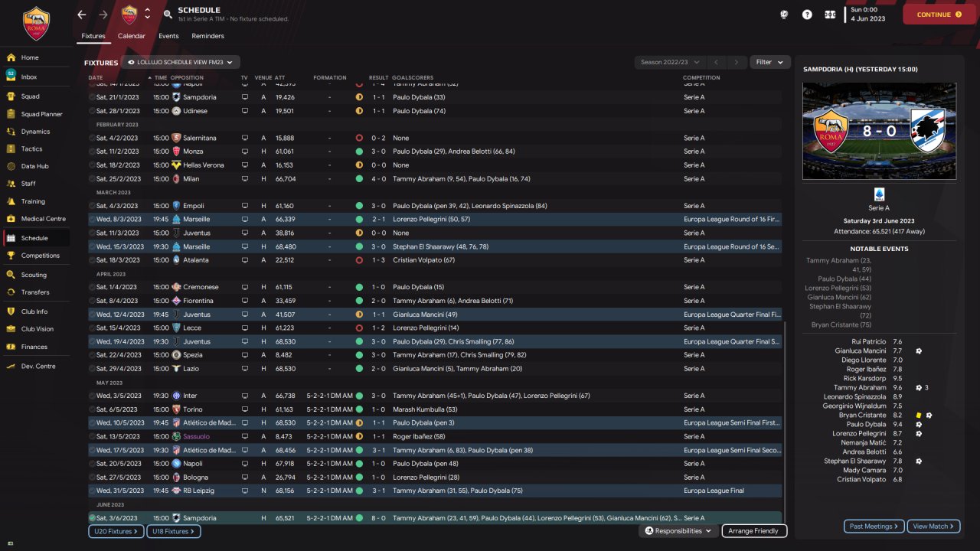
Task: Open the Responsibilities dropdown
Action: [x=678, y=531]
